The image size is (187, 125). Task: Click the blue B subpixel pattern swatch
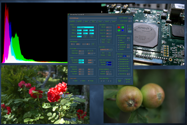[x=123, y=30]
